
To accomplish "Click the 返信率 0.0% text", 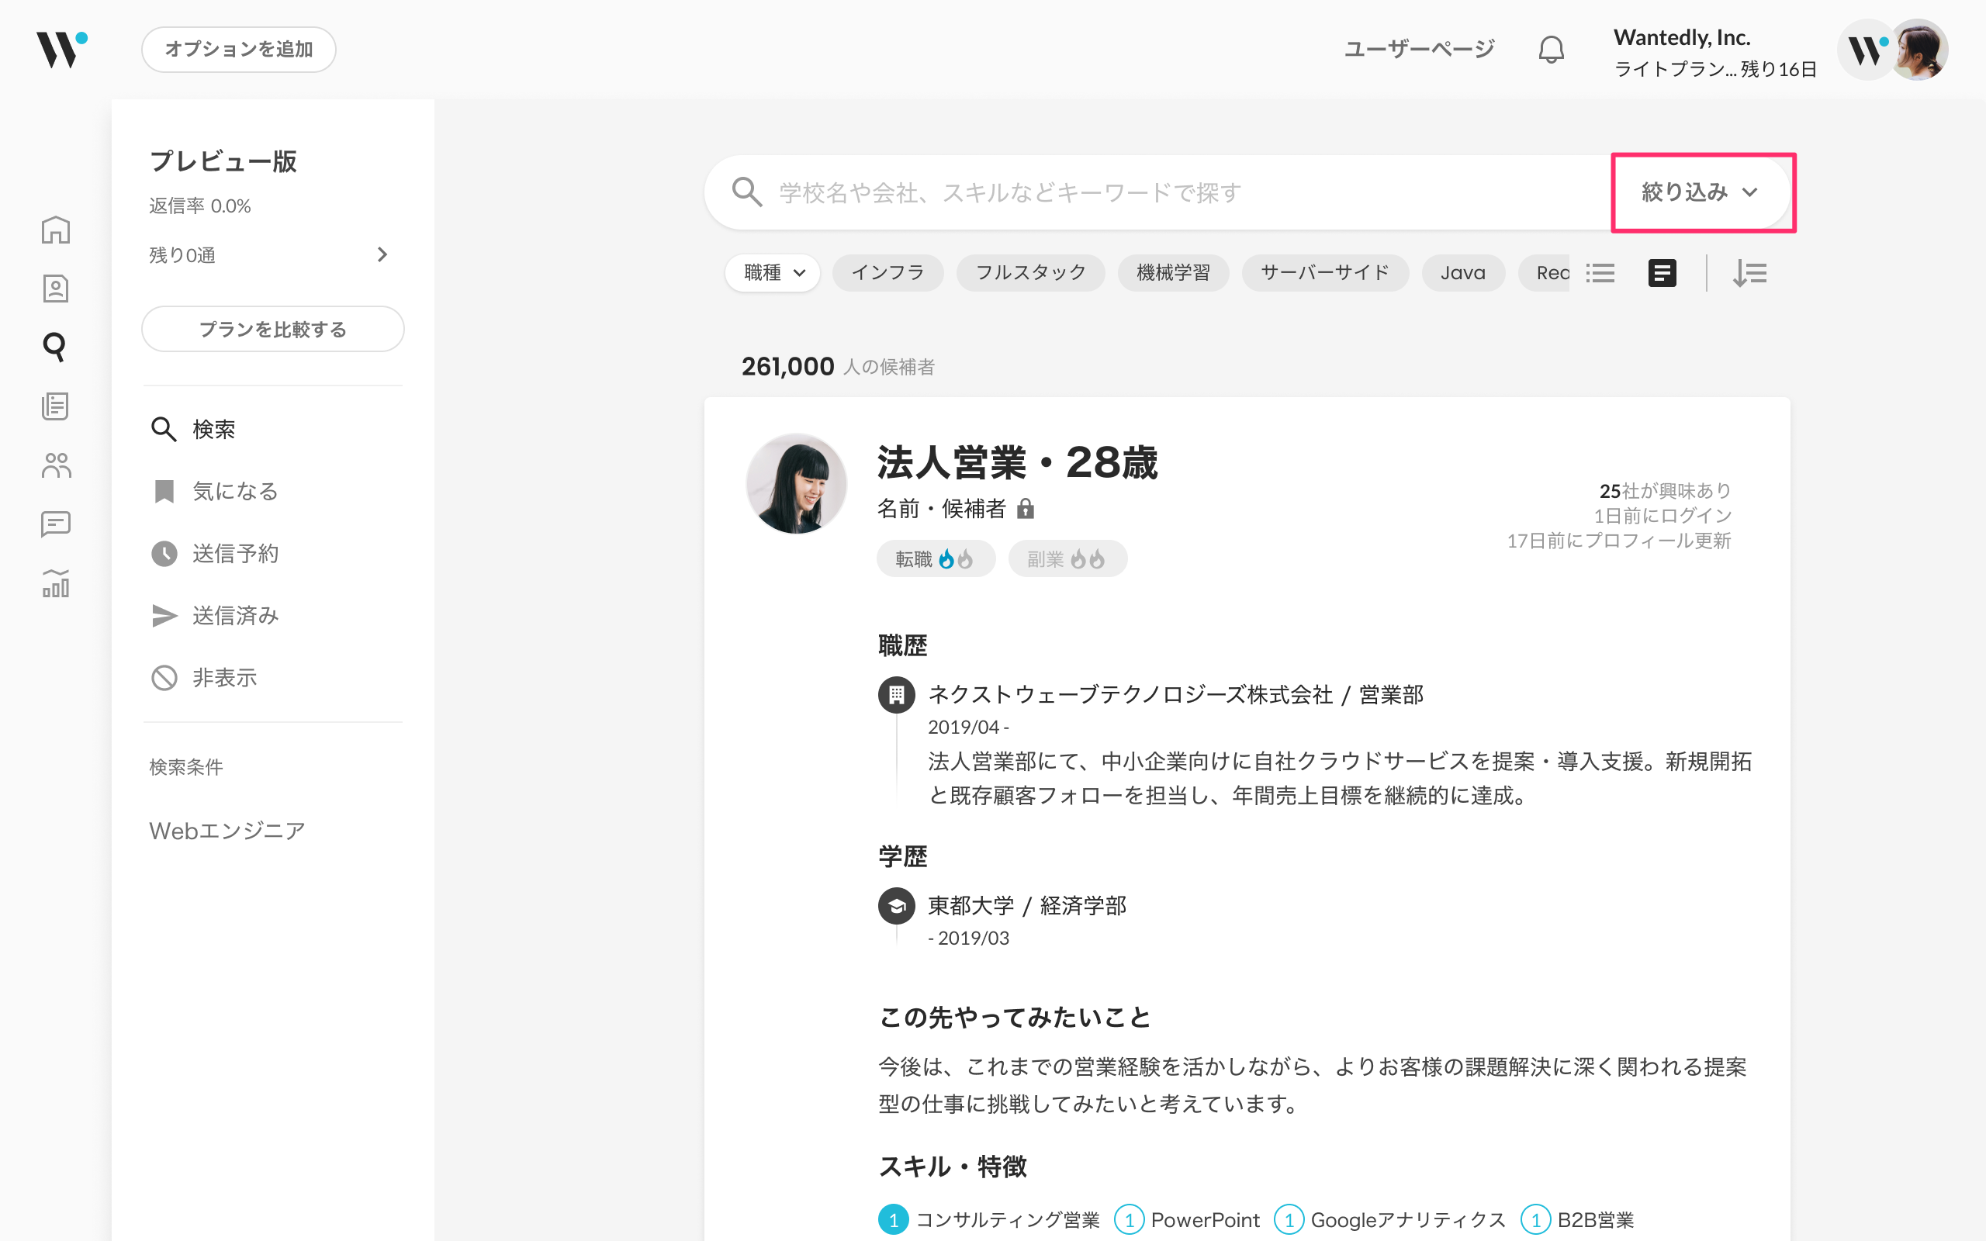I will point(199,206).
